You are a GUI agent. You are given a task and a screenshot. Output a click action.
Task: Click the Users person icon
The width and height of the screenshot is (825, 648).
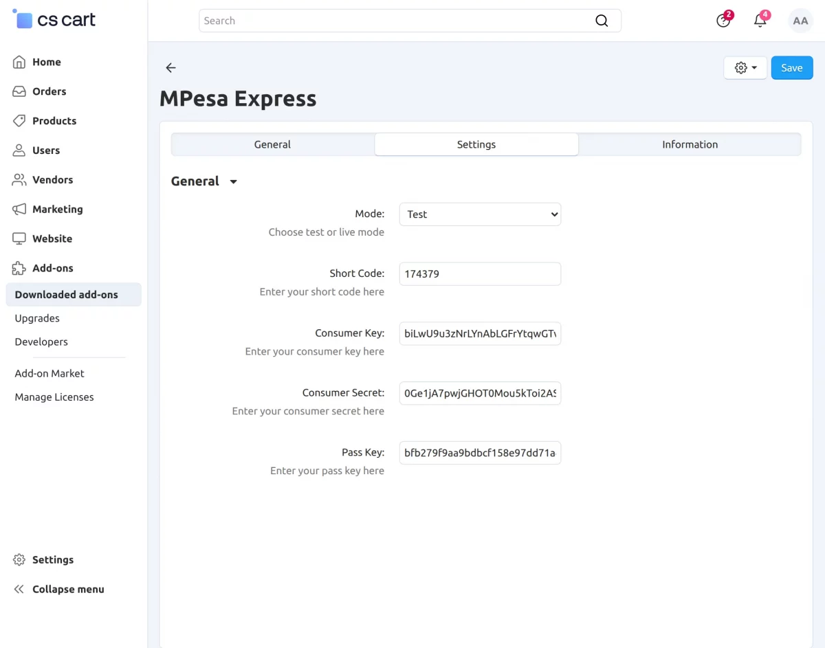19,150
